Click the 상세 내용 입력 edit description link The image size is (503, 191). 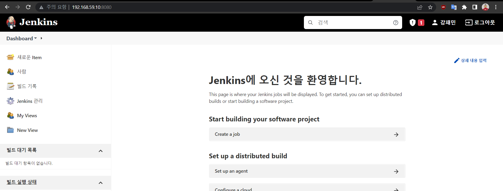(x=470, y=60)
